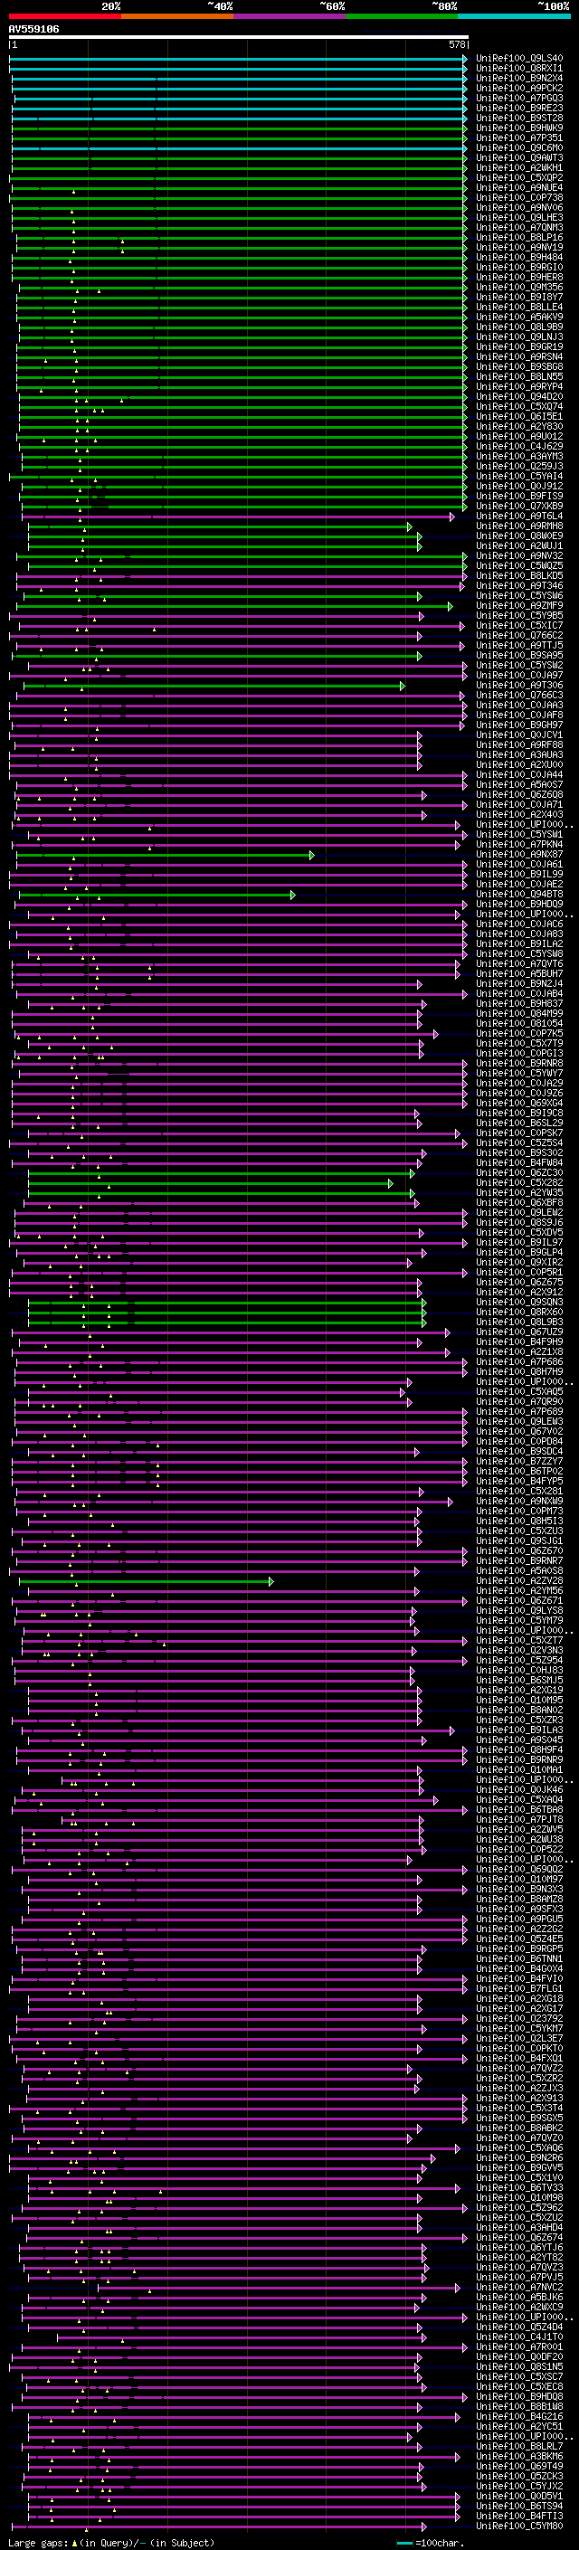Open hit UniRef100_B9N2X4
579x2550 pixels.
point(519,78)
